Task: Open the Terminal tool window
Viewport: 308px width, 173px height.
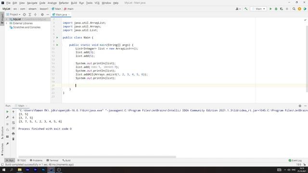Action: [52, 161]
